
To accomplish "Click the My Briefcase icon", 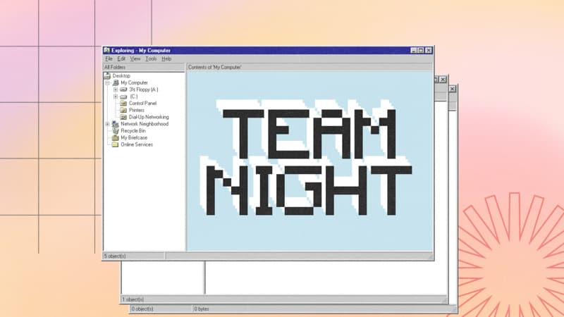I will (x=116, y=137).
